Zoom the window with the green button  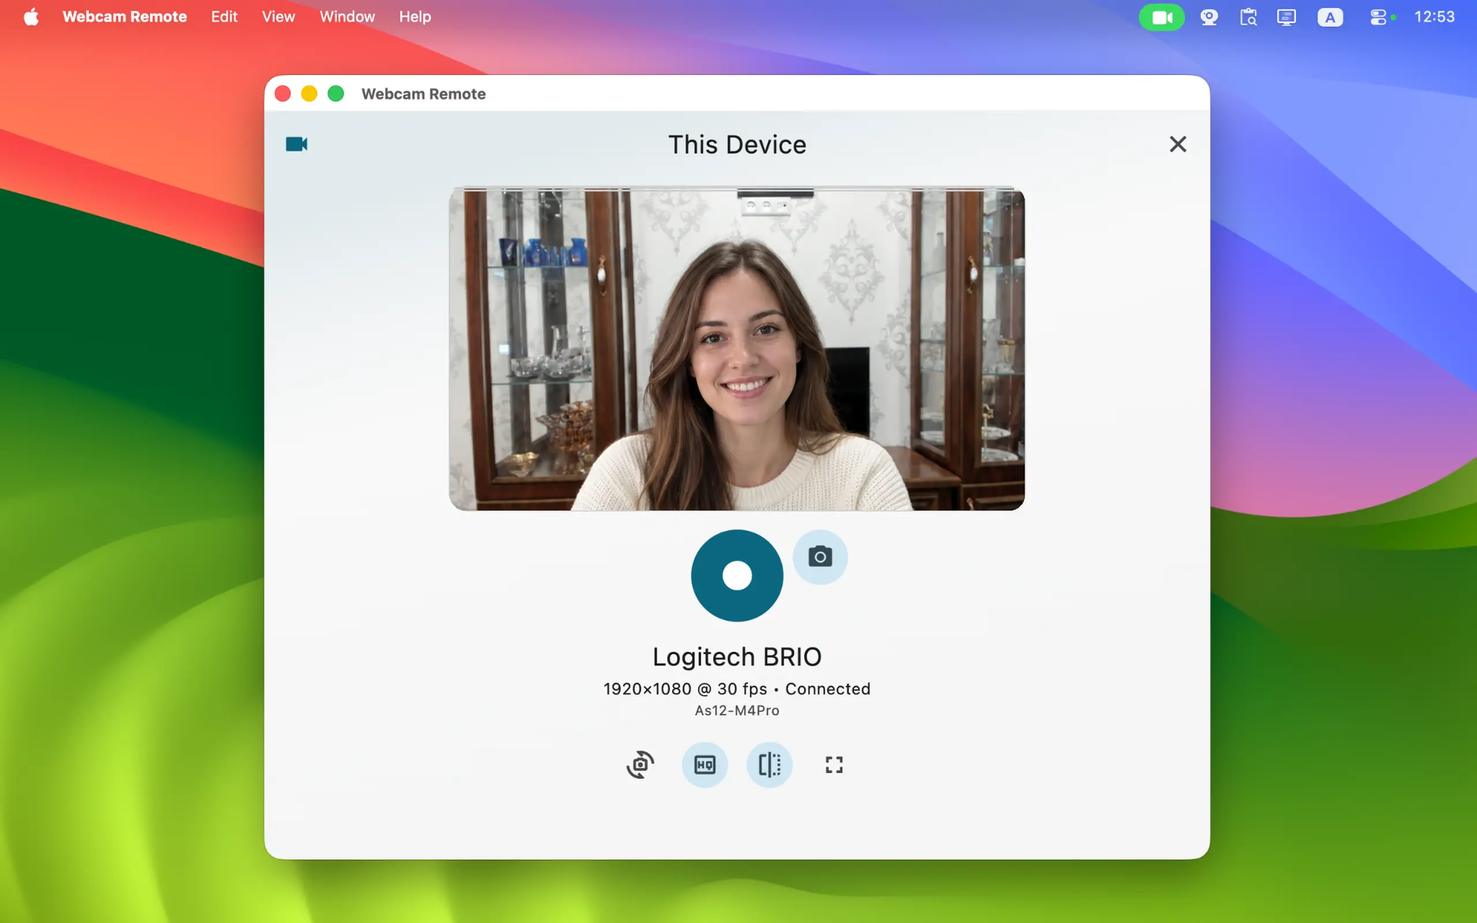[336, 93]
